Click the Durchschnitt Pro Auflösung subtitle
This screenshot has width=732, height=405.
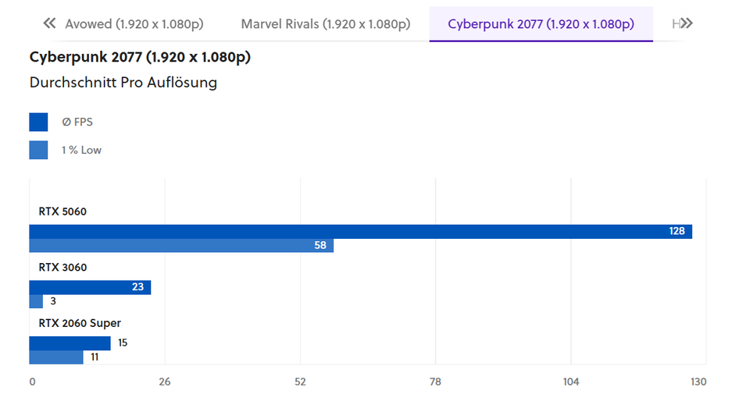[x=123, y=82]
